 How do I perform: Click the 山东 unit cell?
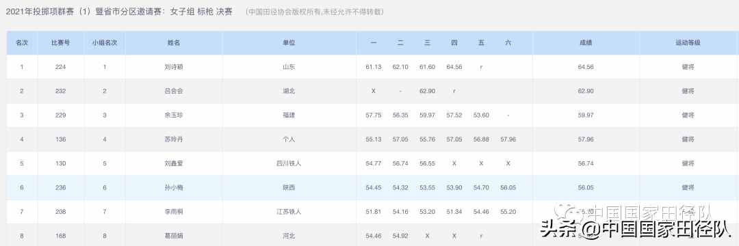[x=289, y=67]
